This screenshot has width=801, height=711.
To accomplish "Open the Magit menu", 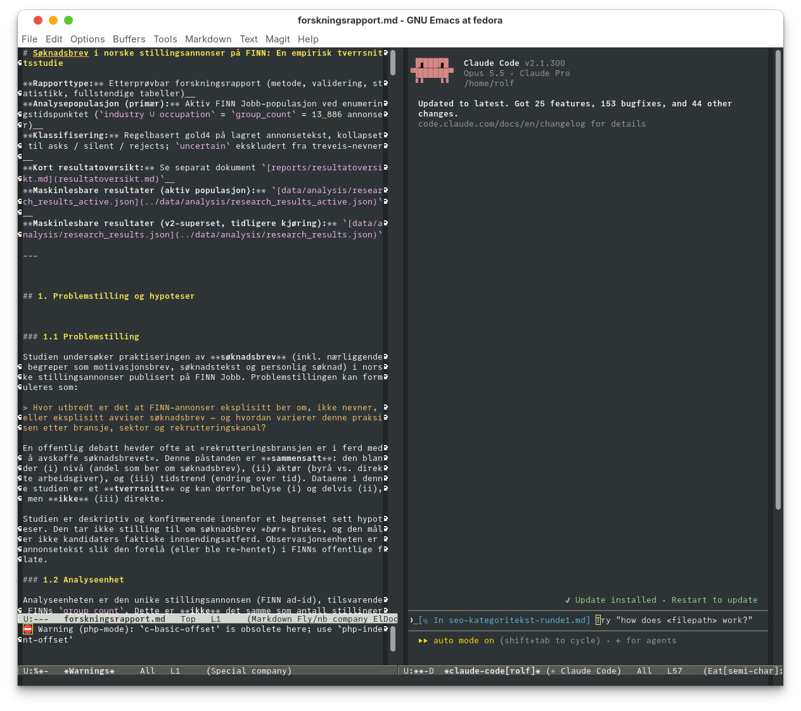I will coord(278,39).
